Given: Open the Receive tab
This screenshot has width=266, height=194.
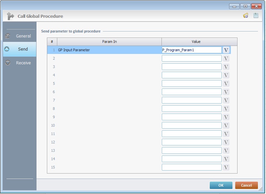Looking at the screenshot, I should pyautogui.click(x=19, y=63).
